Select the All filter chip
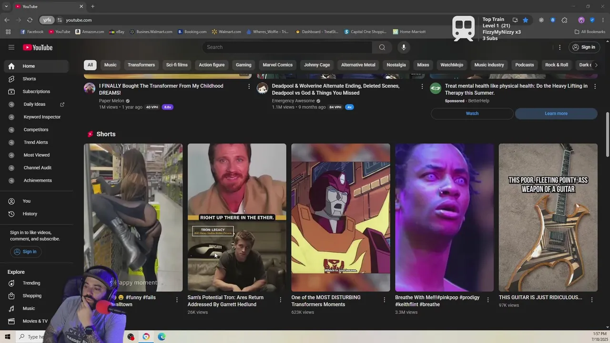This screenshot has height=343, width=610. click(x=90, y=65)
